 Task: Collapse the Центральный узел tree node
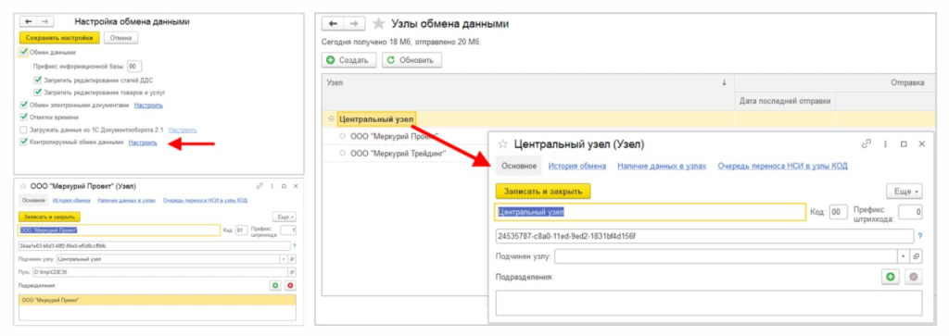point(331,119)
